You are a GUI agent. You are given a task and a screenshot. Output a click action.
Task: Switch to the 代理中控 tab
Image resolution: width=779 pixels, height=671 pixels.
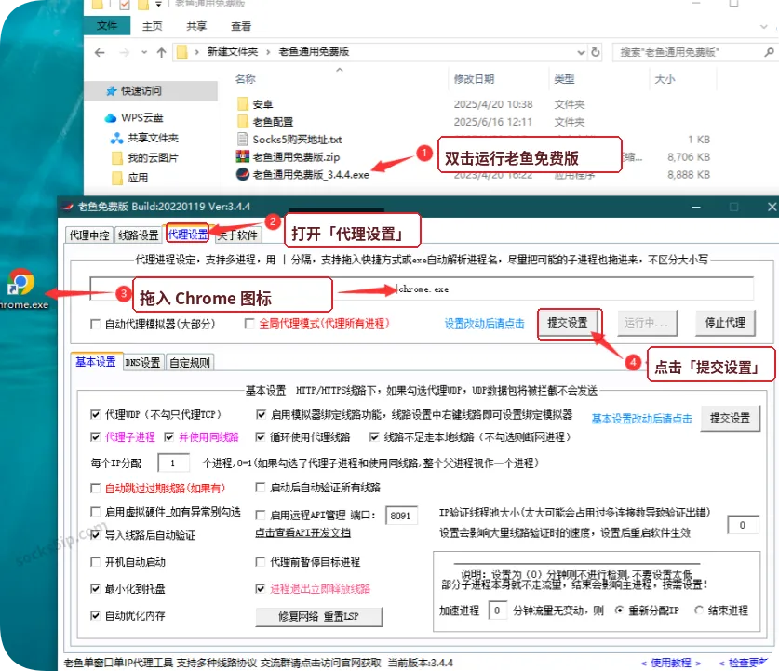(x=89, y=235)
